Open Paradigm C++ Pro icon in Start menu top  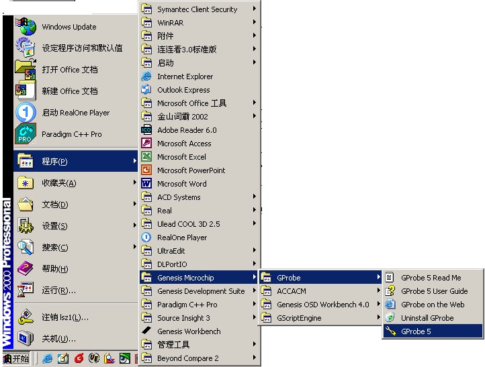(26, 134)
